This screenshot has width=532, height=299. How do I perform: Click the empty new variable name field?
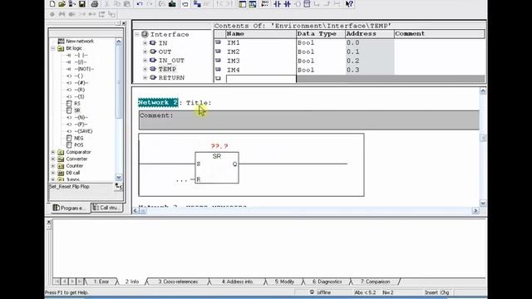(260, 79)
